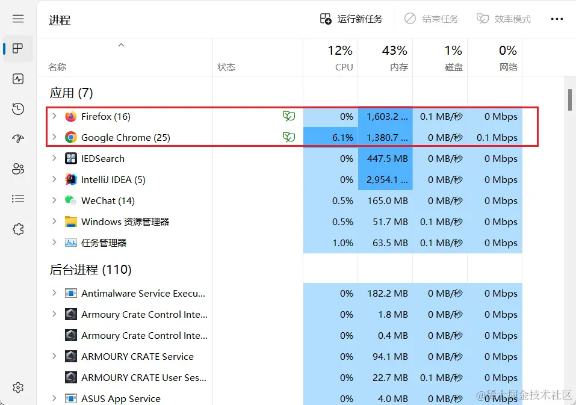Sort by the CPU column header

(330, 58)
